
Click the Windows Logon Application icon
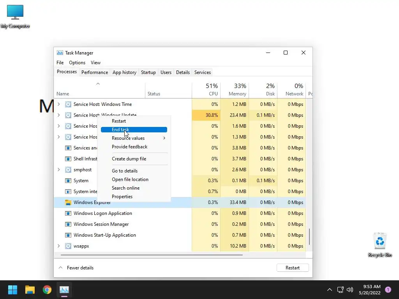68,213
